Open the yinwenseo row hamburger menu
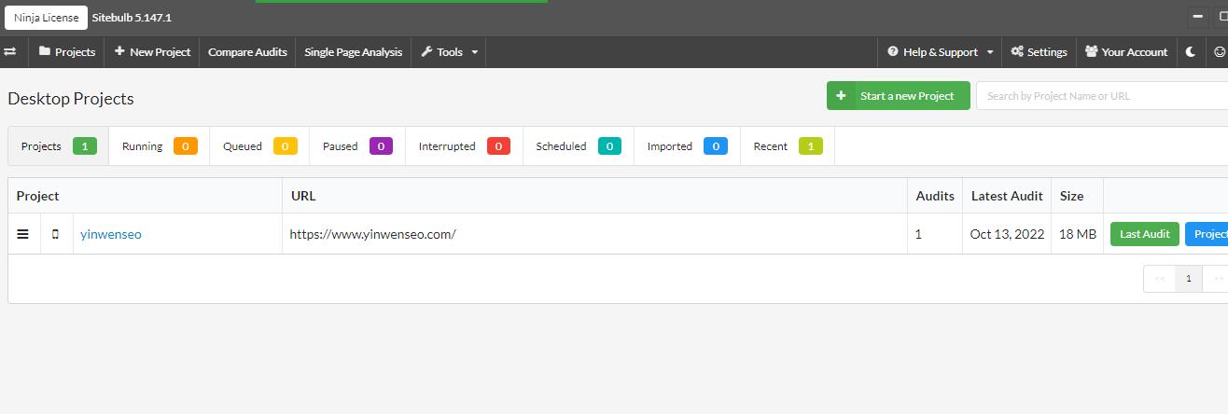The image size is (1228, 414). pyautogui.click(x=23, y=234)
